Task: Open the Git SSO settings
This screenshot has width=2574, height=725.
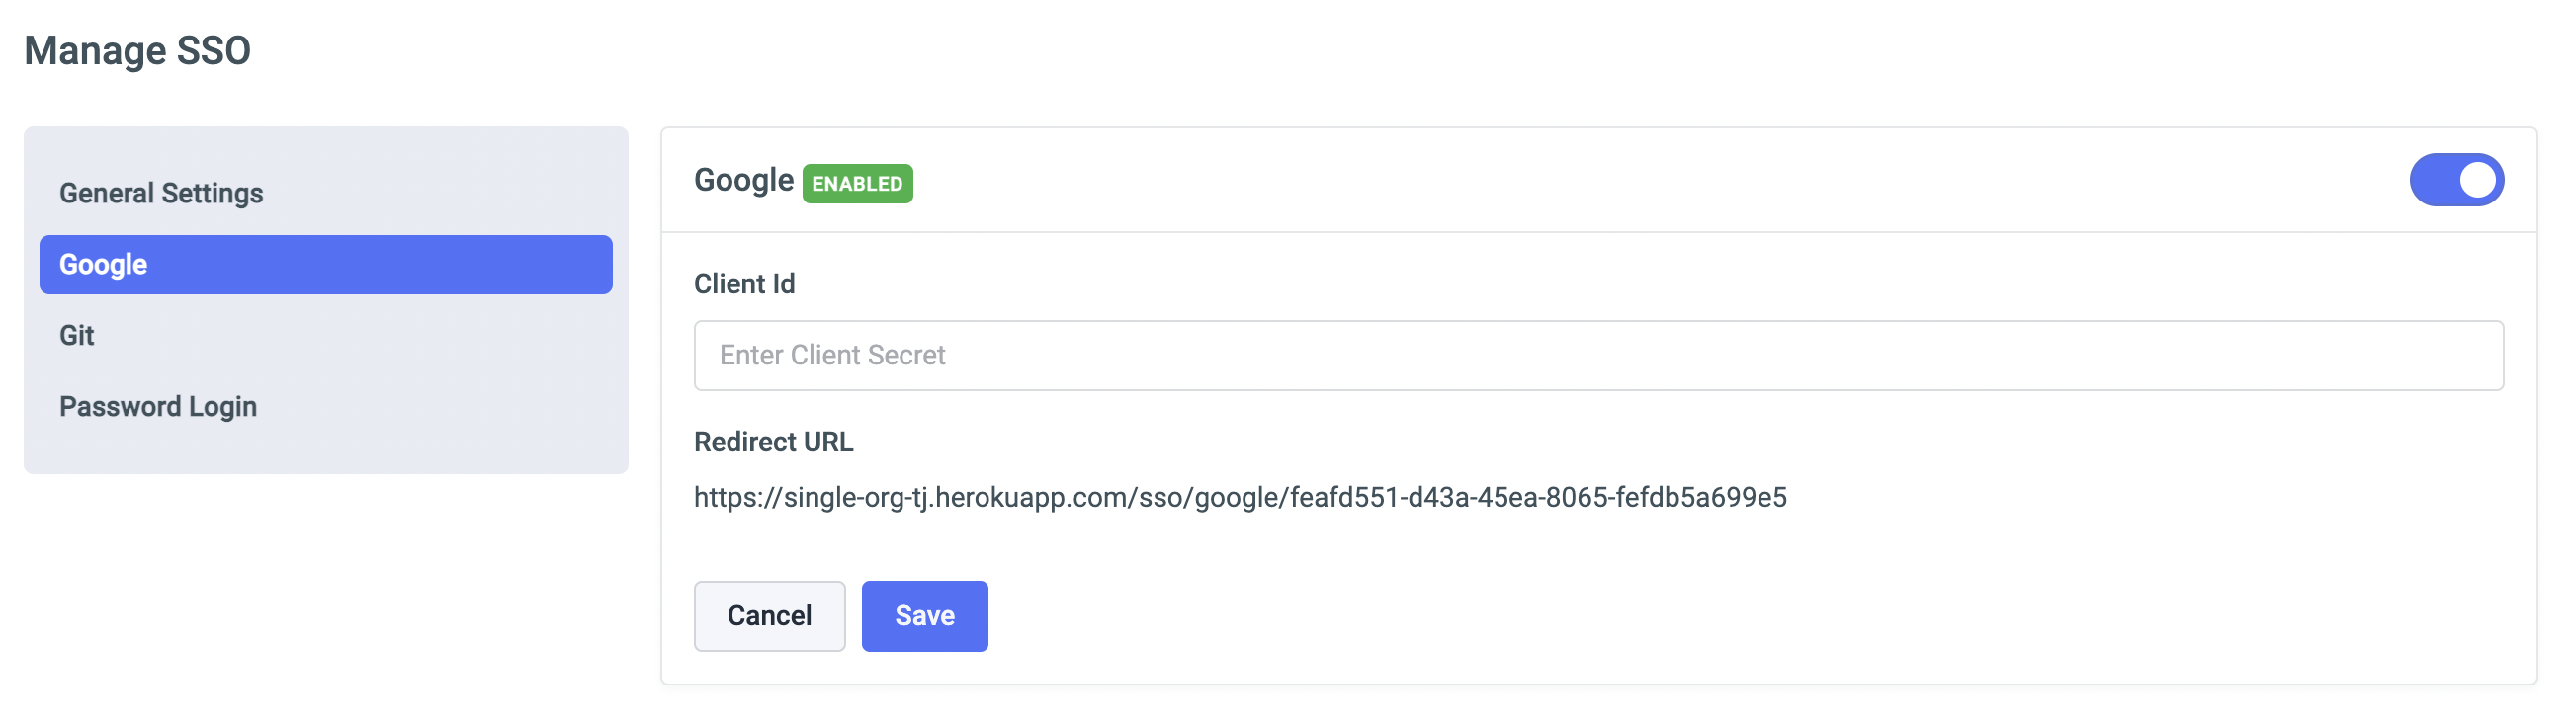Action: click(x=77, y=336)
